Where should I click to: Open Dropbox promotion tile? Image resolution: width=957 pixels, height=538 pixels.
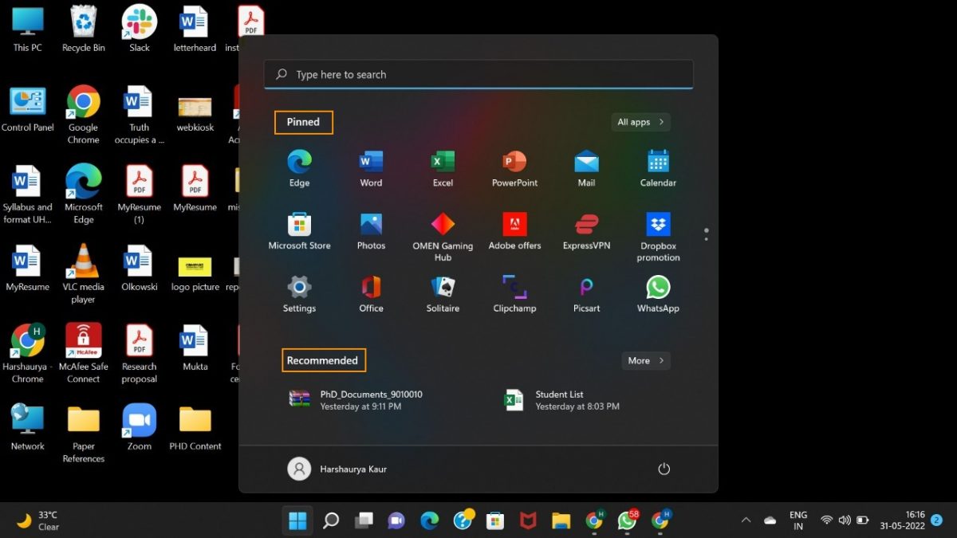pos(657,231)
